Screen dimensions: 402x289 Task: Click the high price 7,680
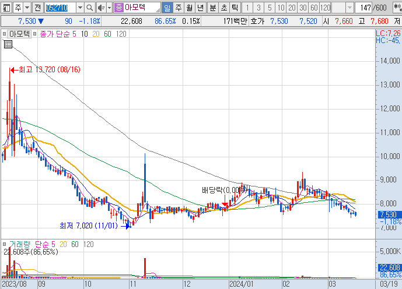[379, 21]
